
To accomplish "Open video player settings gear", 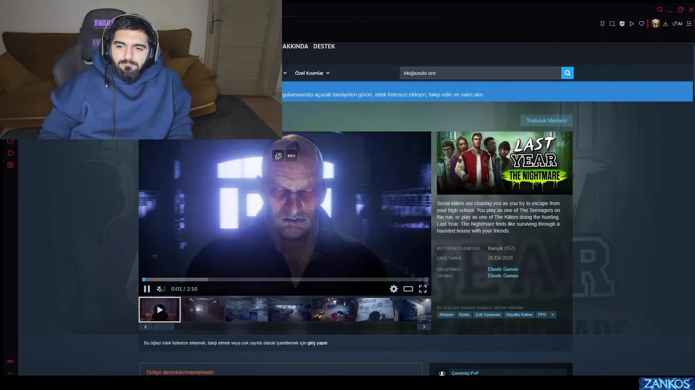I will (394, 289).
